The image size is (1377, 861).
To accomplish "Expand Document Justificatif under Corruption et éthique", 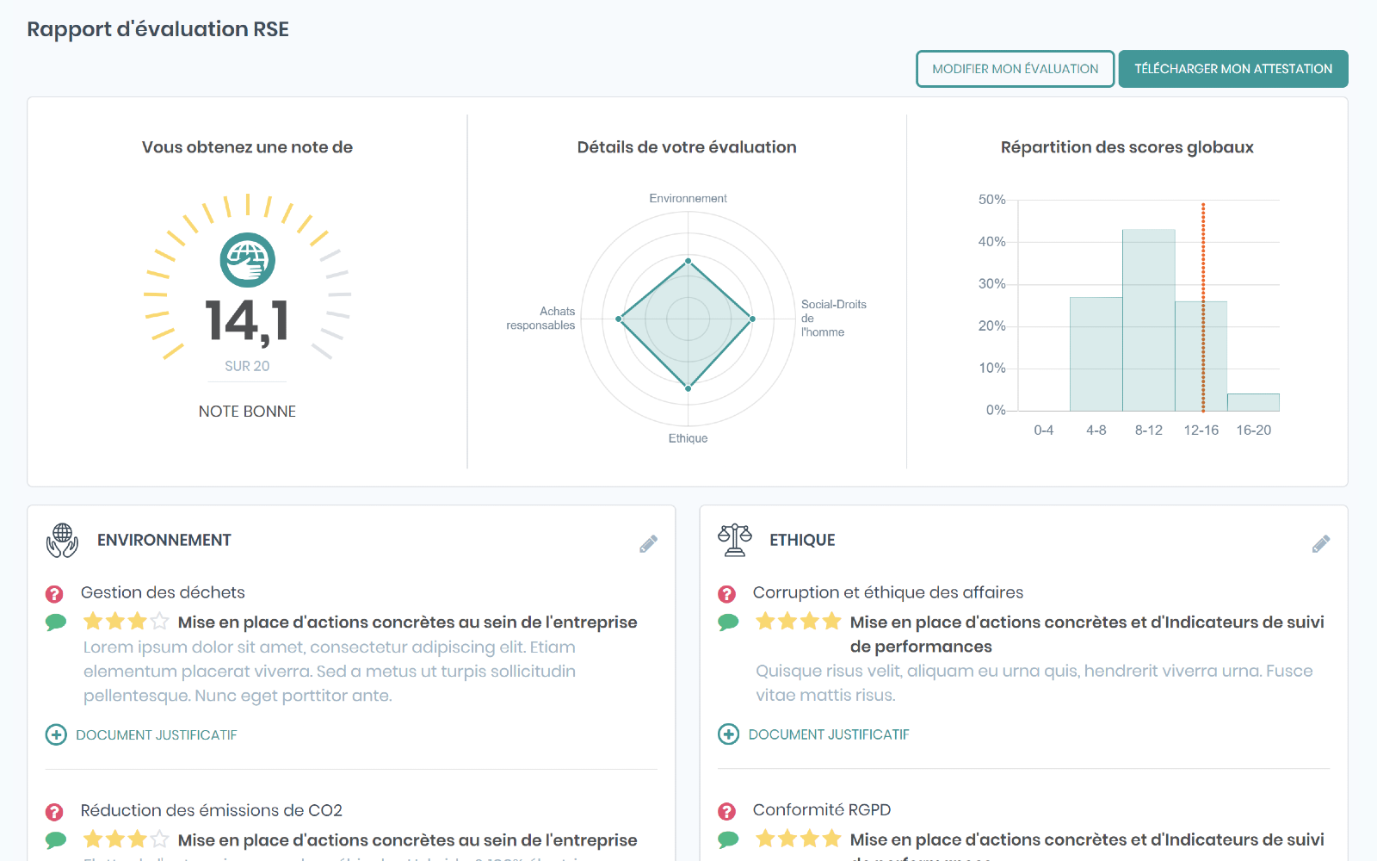I will (x=728, y=734).
